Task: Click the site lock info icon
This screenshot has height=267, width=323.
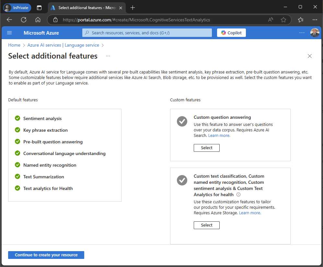Action: point(55,20)
